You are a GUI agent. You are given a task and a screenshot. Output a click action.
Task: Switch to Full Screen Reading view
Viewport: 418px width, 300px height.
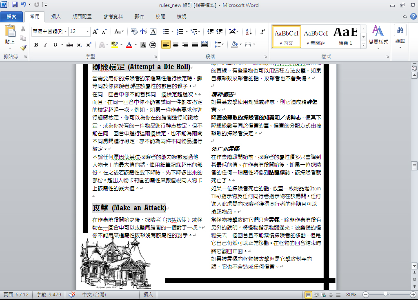click(x=316, y=295)
